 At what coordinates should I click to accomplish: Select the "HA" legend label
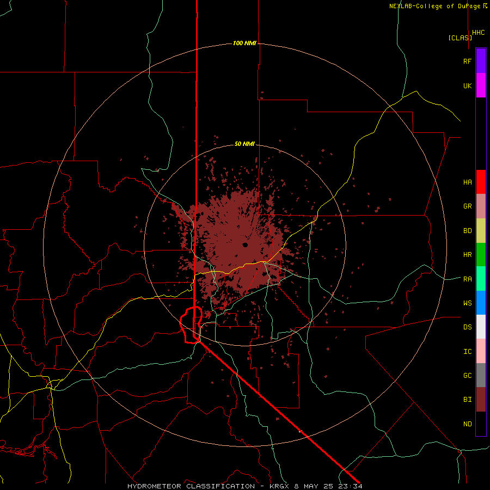(x=467, y=182)
